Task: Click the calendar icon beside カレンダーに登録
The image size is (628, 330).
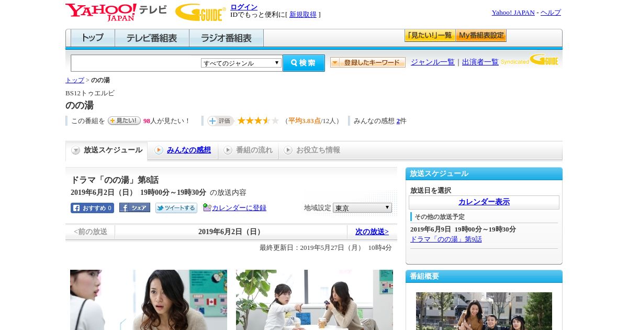Action: click(x=207, y=207)
